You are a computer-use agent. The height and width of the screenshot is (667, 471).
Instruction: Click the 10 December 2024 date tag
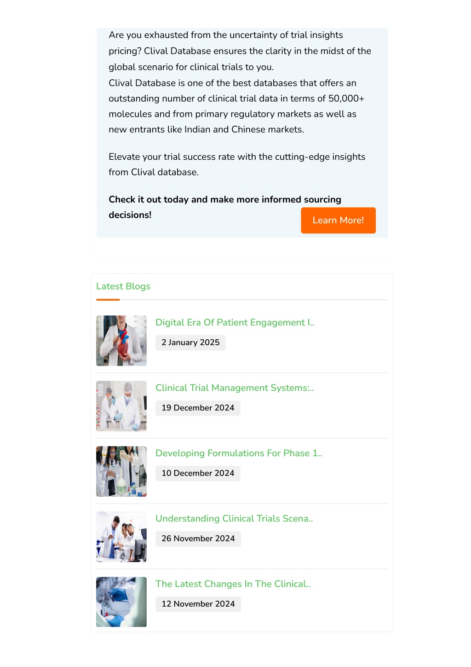[x=198, y=473]
